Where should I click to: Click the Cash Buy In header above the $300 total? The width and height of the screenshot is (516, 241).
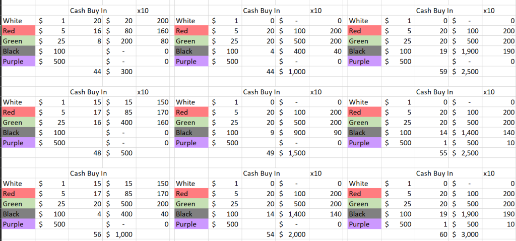(88, 10)
